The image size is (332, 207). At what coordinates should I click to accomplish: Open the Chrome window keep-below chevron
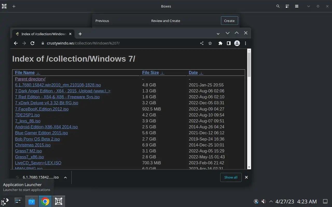coord(227,33)
